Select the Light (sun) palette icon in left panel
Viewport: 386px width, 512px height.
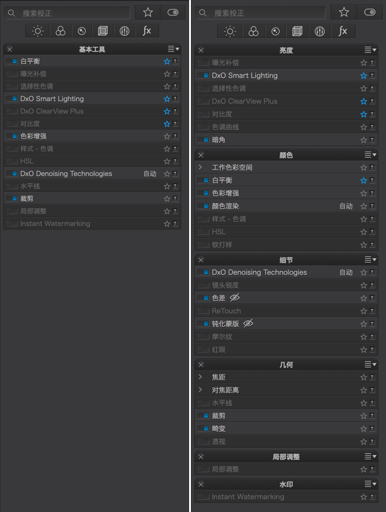click(38, 31)
